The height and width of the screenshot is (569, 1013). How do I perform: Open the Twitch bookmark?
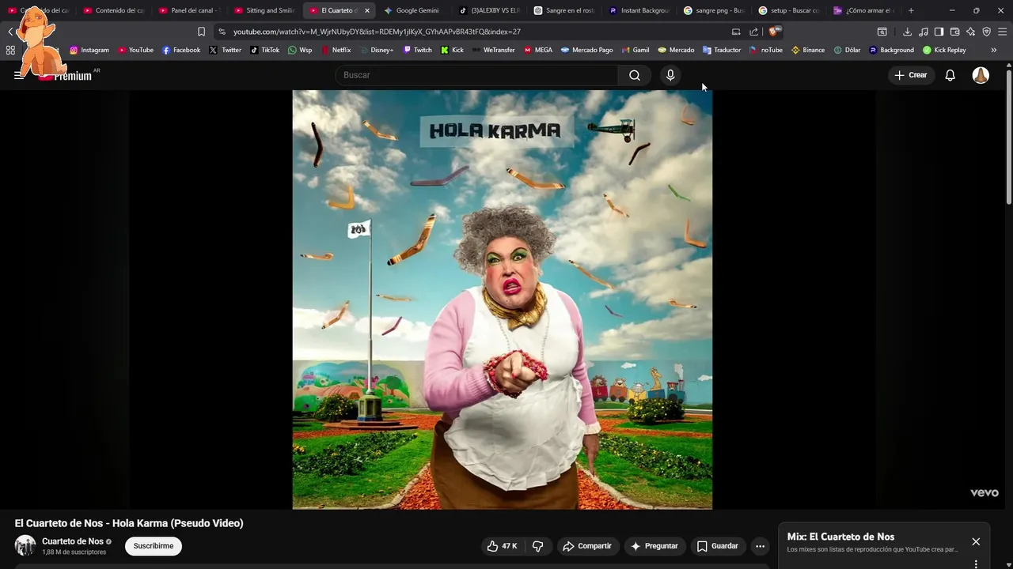pos(417,50)
